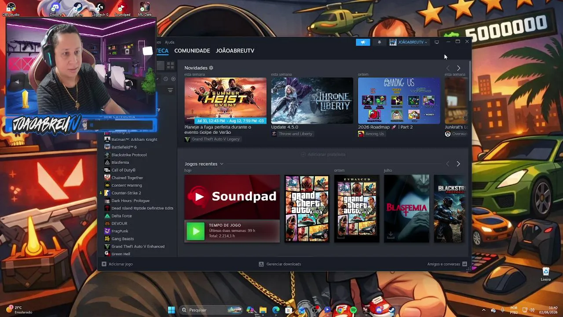Open Blasfemia game cover

pos(406,209)
